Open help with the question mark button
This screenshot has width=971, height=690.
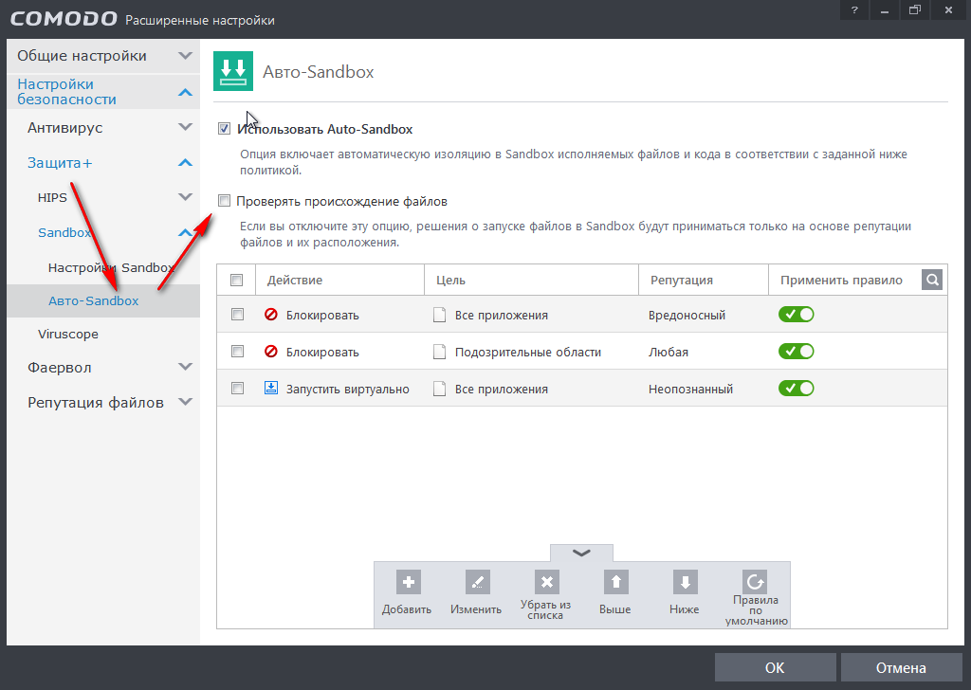(854, 10)
